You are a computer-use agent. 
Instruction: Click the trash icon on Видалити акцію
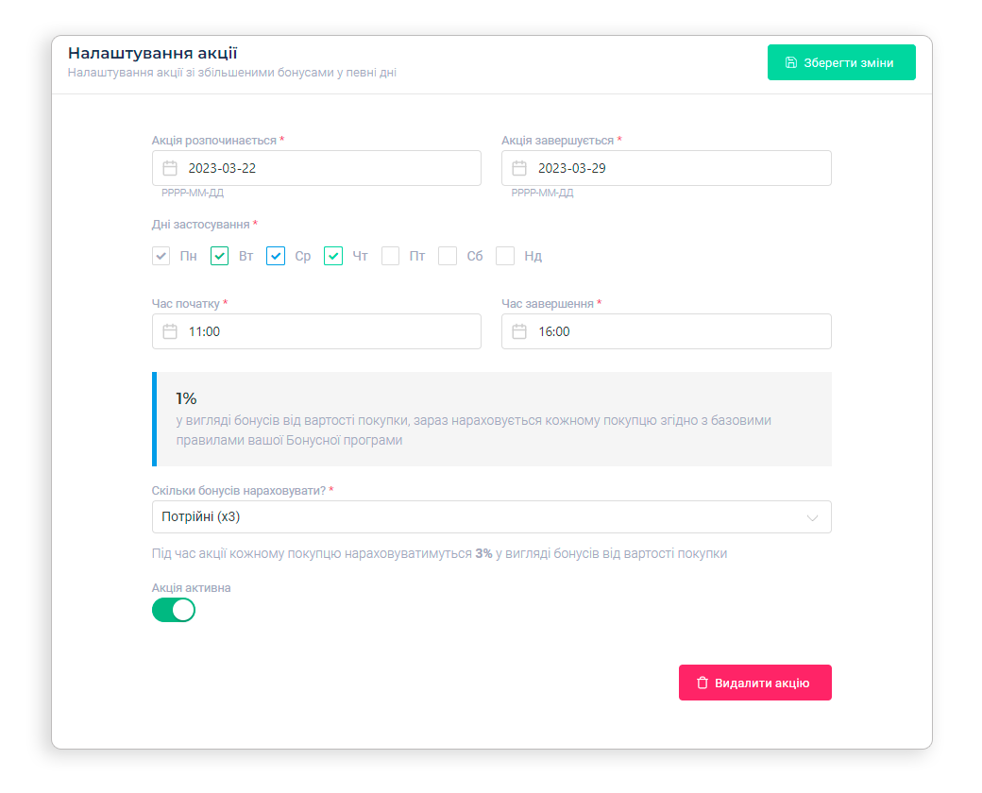point(702,683)
